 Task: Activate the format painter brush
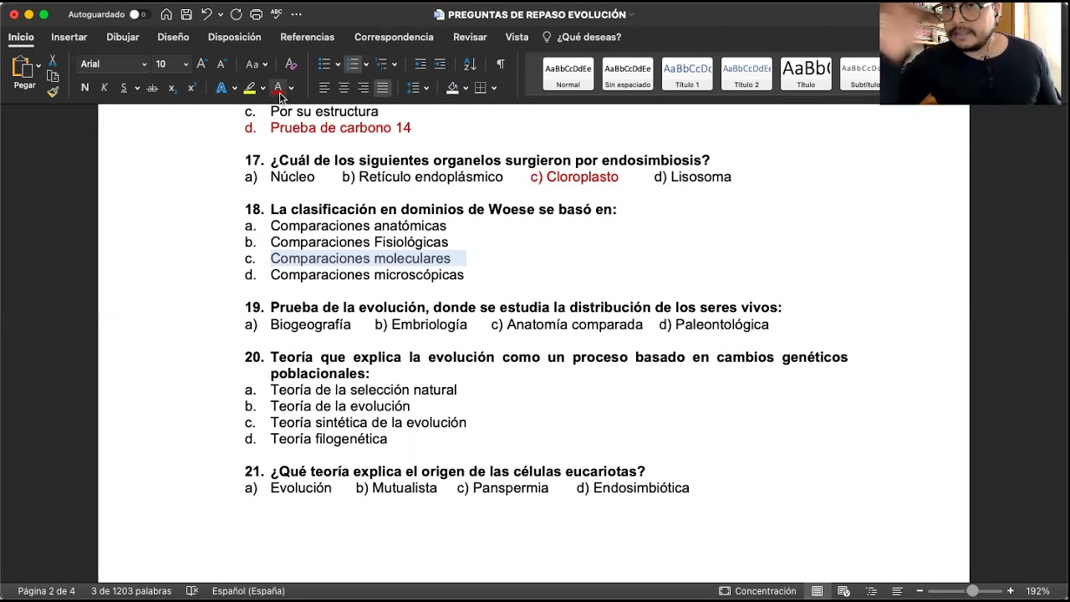pyautogui.click(x=53, y=92)
